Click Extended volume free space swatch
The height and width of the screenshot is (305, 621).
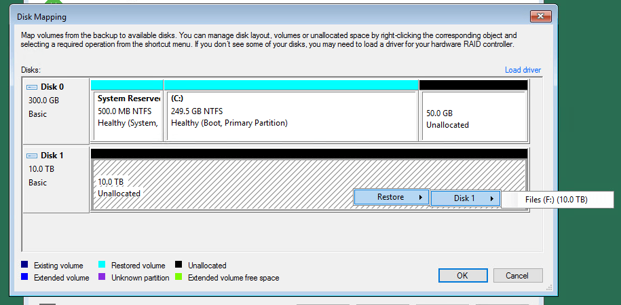[178, 277]
